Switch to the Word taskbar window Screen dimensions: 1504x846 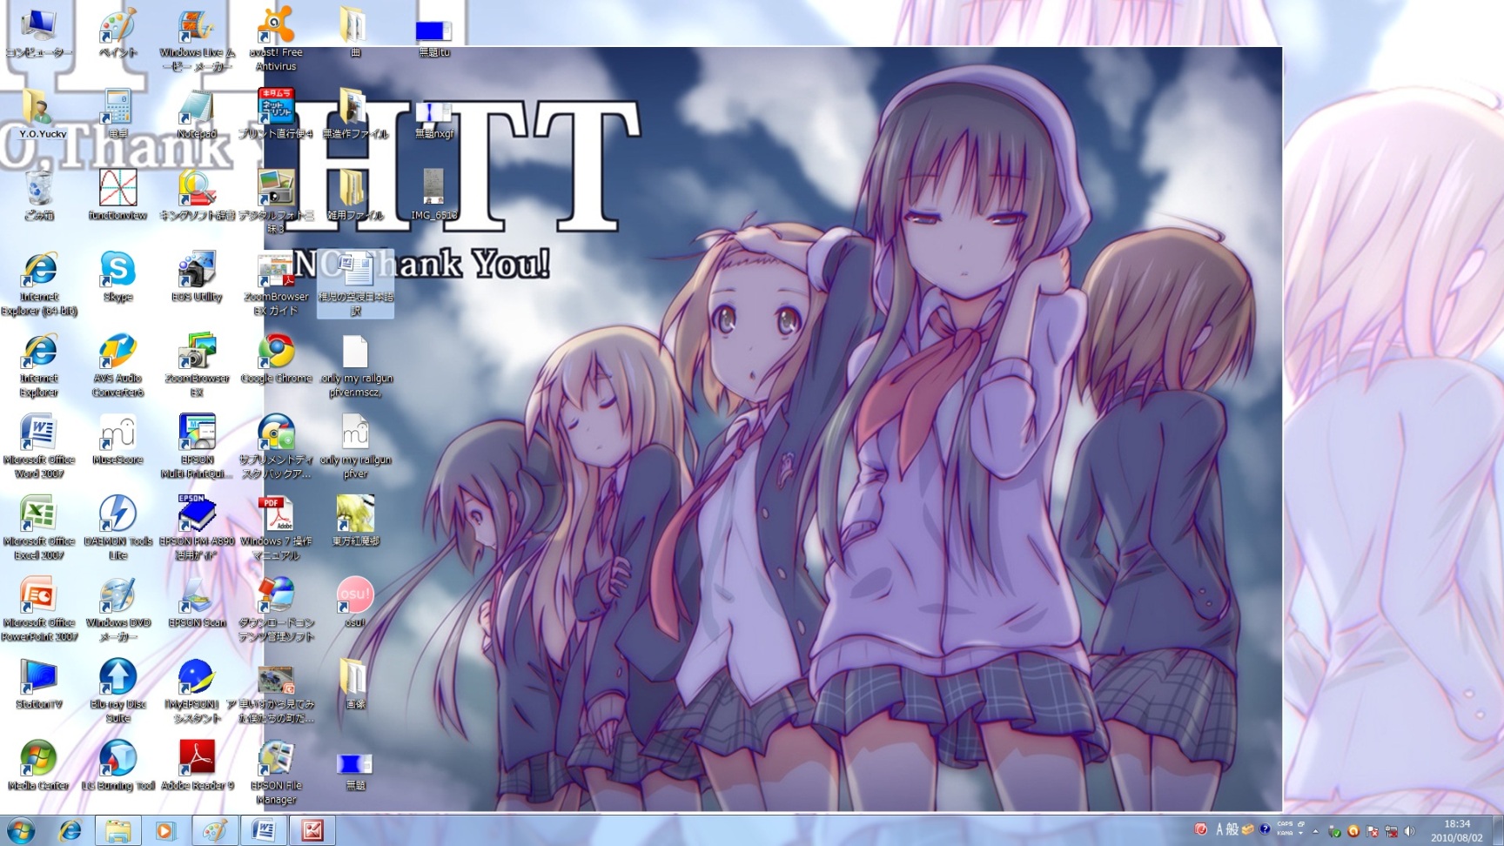[x=264, y=830]
